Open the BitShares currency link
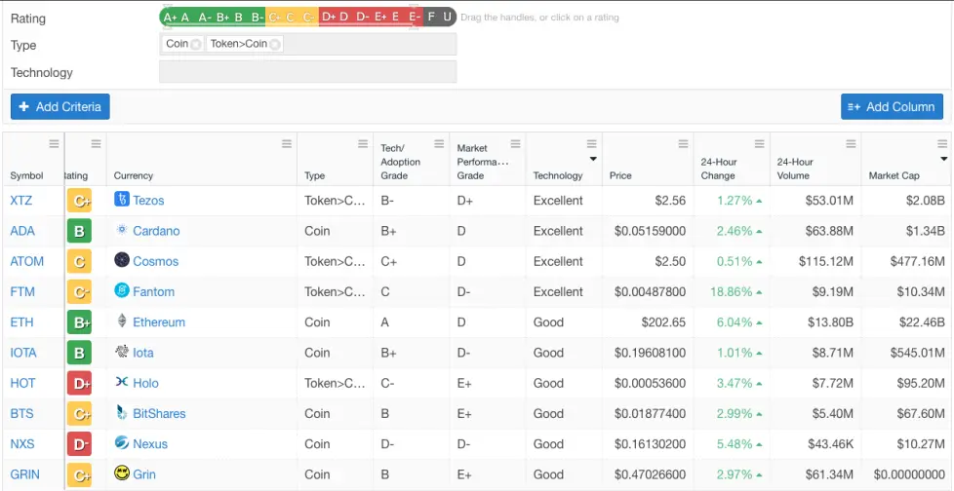Image resolution: width=954 pixels, height=491 pixels. pos(159,413)
